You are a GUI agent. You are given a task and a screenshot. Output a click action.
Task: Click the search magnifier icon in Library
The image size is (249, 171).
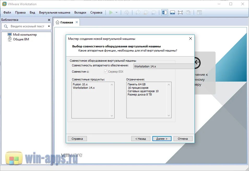pyautogui.click(x=6, y=26)
